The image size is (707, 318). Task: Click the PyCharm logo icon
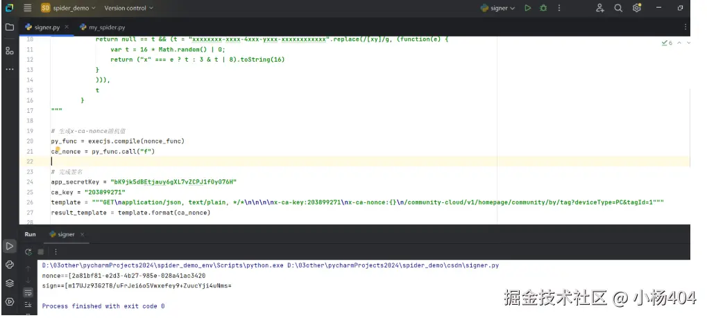[x=10, y=8]
